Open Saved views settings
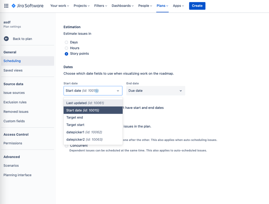This screenshot has width=269, height=204. [13, 70]
